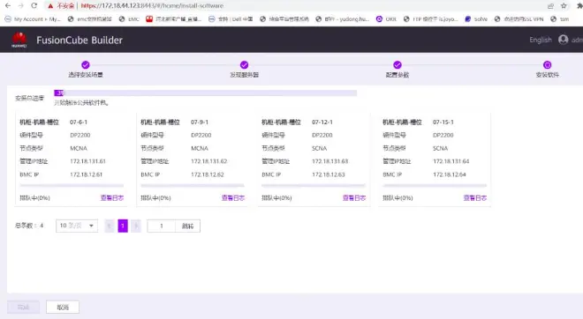The height and width of the screenshot is (319, 583).
Task: Click the fourth active step circle
Action: click(548, 65)
